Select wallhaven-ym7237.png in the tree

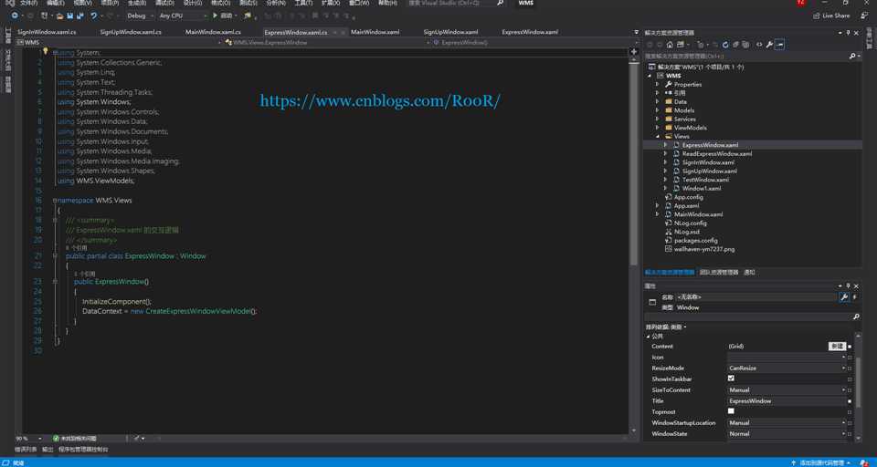click(x=704, y=249)
